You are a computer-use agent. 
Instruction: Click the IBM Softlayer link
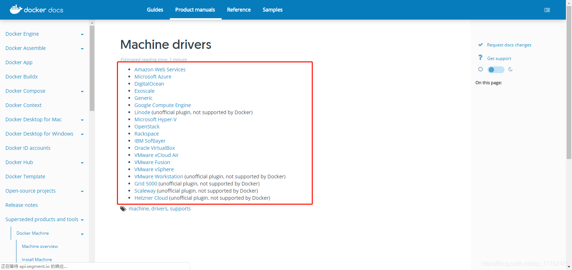[x=150, y=141]
